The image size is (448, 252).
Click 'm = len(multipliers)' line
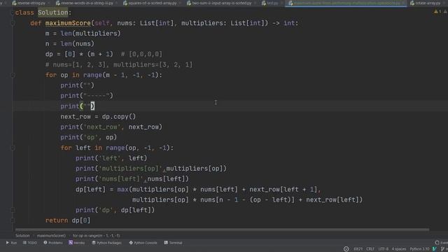[83, 34]
